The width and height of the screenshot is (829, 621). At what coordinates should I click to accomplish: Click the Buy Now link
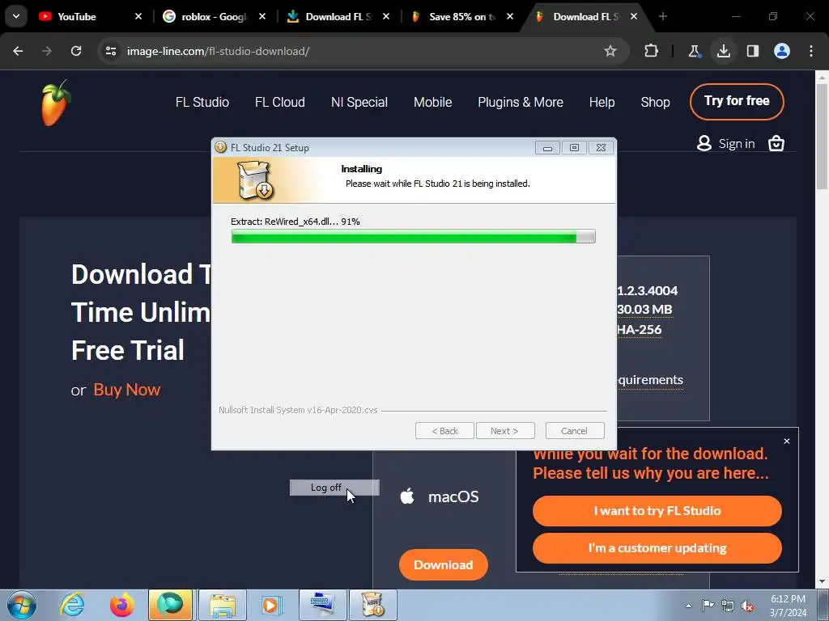pos(127,390)
